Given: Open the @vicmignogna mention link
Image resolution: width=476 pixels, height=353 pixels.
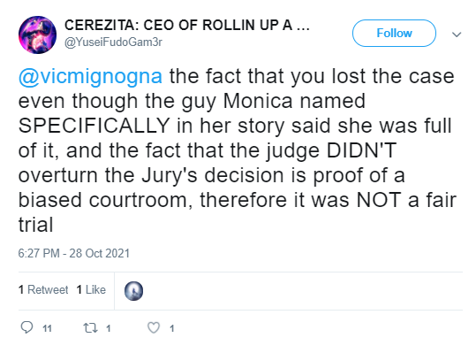Looking at the screenshot, I should 90,77.
